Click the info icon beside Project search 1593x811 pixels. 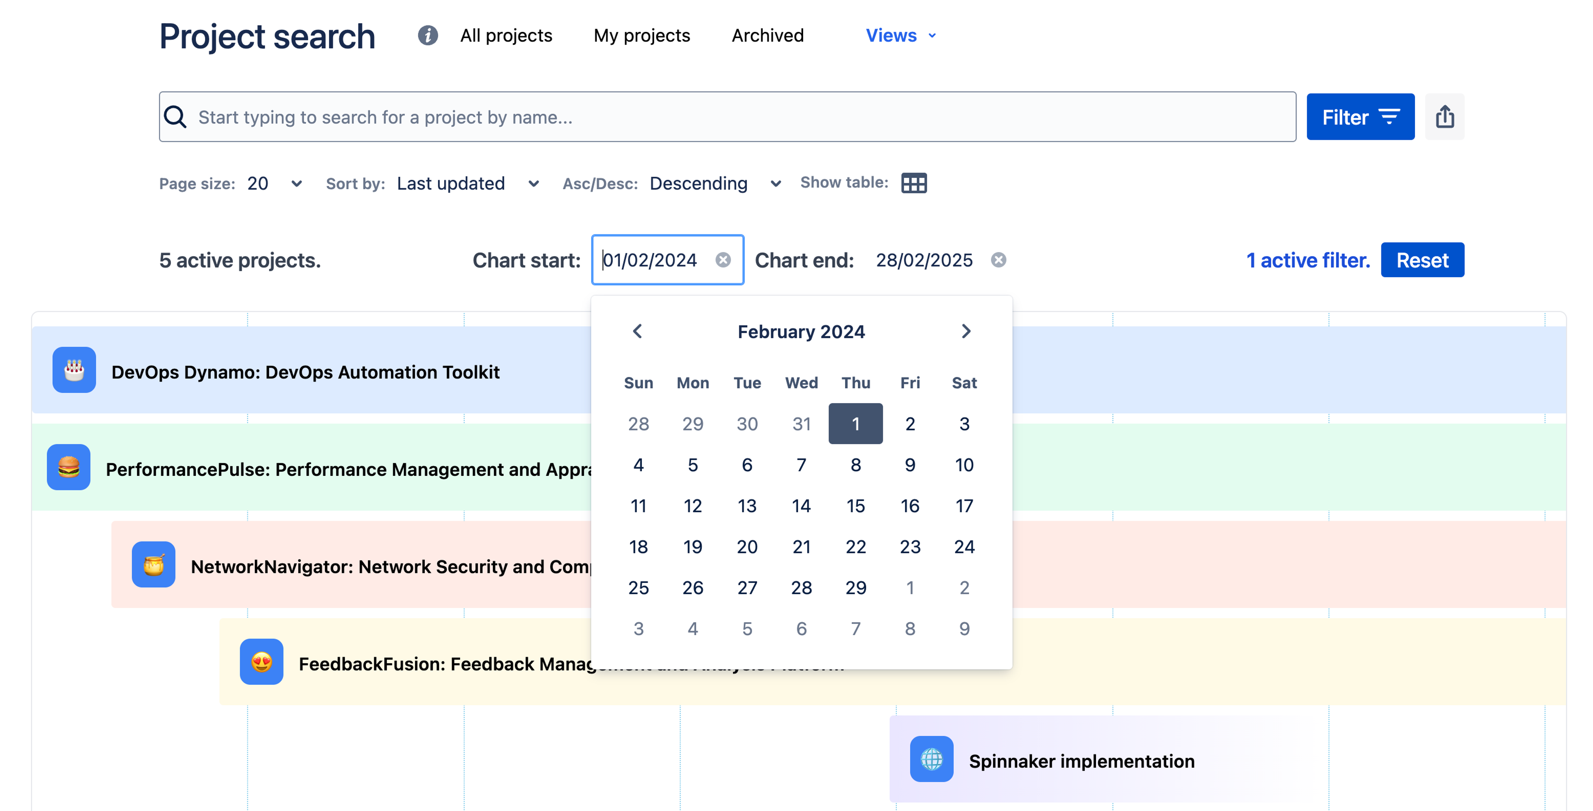427,35
